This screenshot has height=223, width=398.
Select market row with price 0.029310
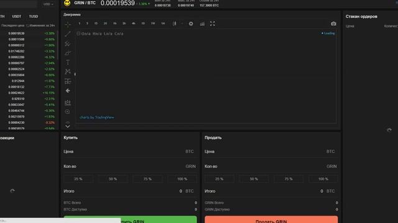coord(28,99)
